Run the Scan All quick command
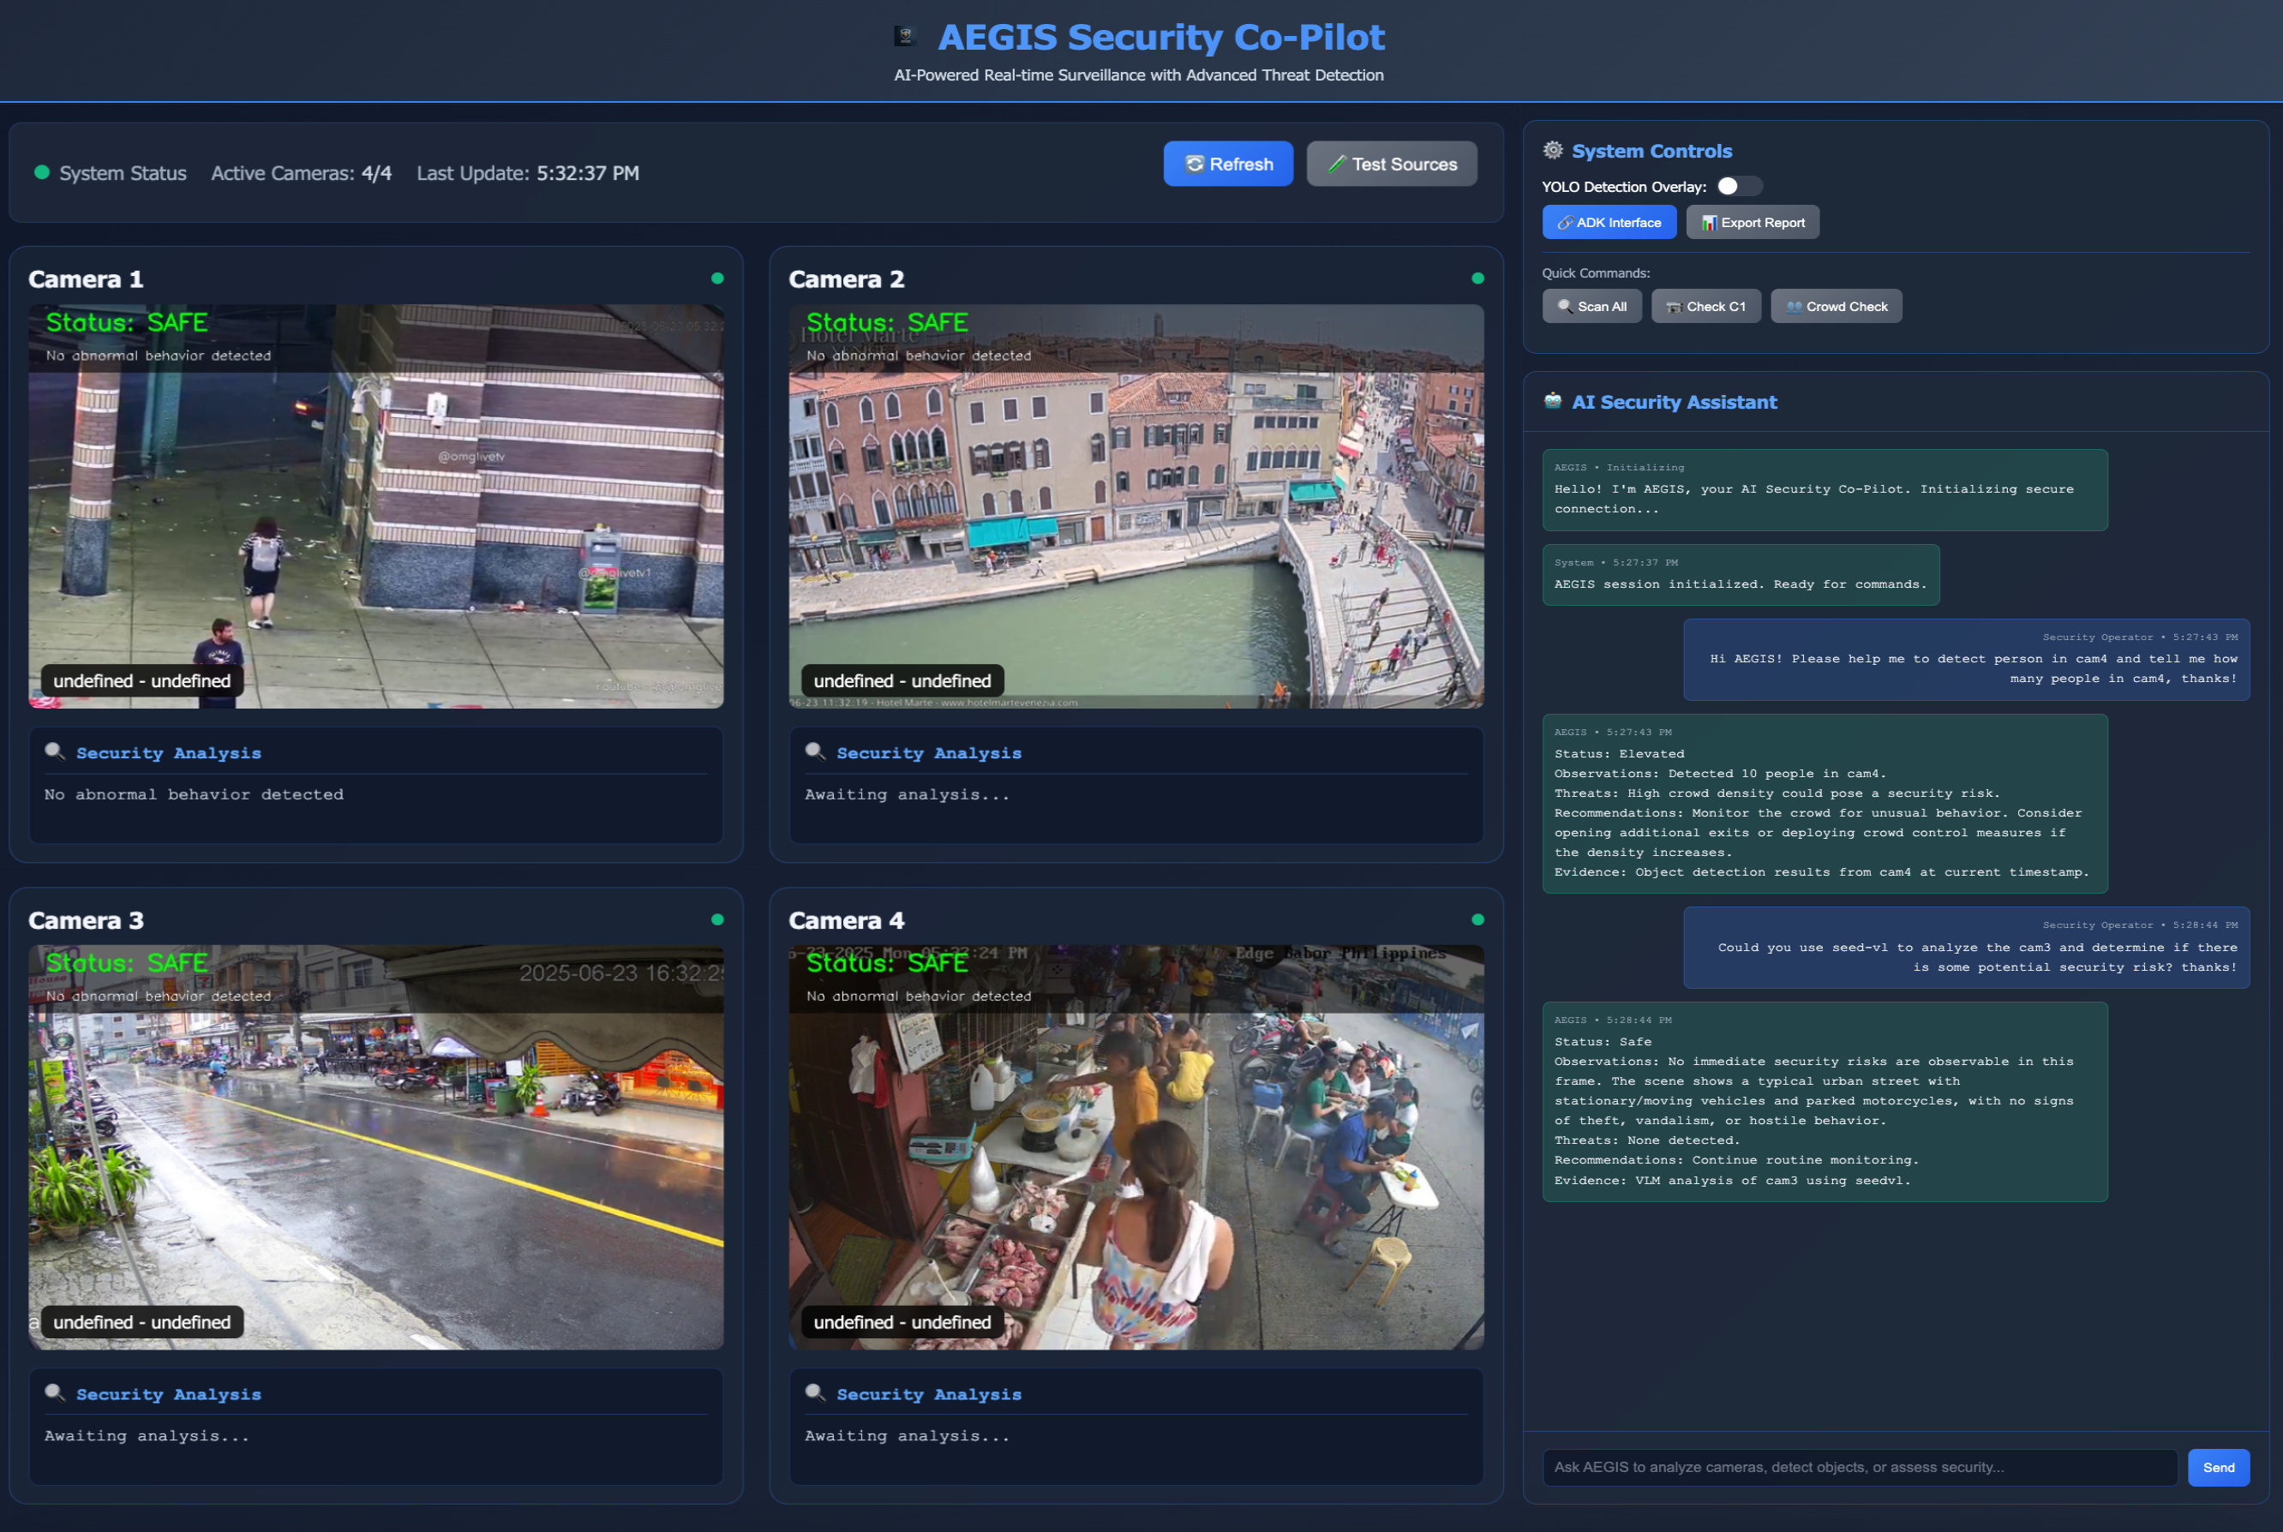This screenshot has height=1532, width=2283. click(x=1591, y=306)
